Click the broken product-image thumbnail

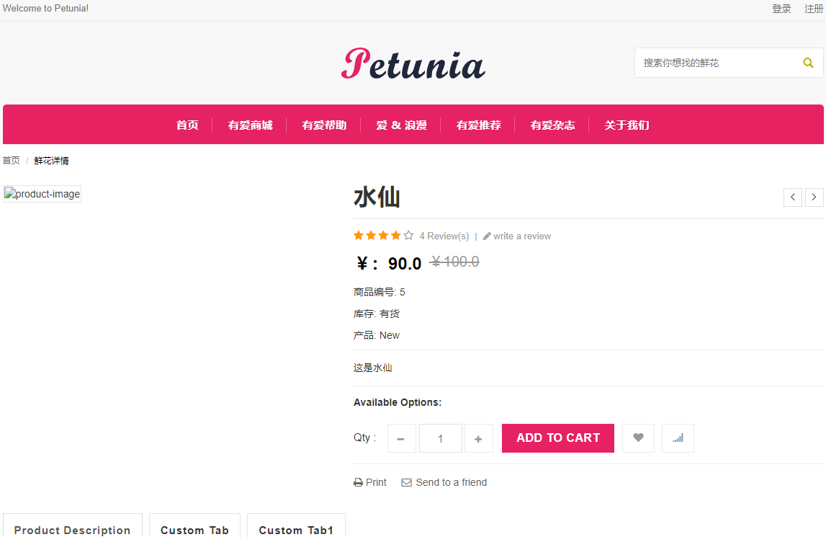[x=42, y=194]
